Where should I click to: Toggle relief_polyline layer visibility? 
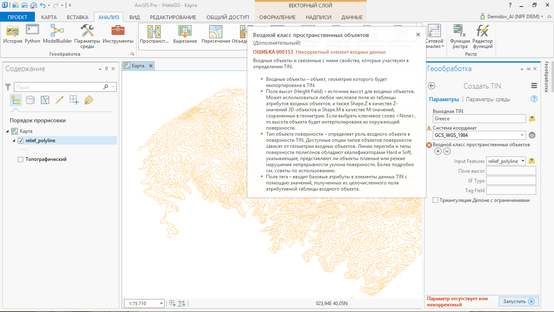click(x=21, y=141)
